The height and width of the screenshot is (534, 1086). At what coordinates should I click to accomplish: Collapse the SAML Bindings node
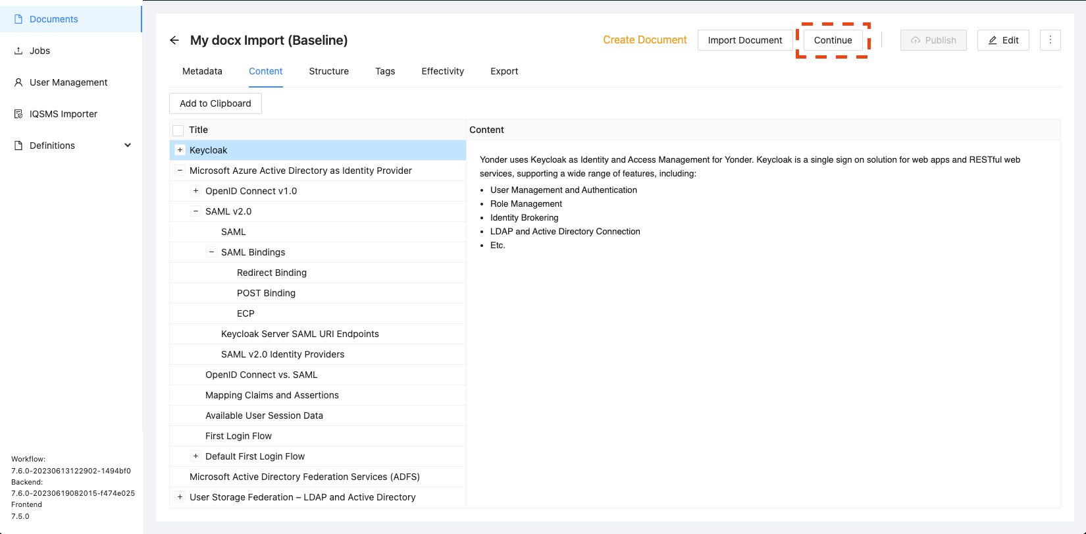coord(211,252)
